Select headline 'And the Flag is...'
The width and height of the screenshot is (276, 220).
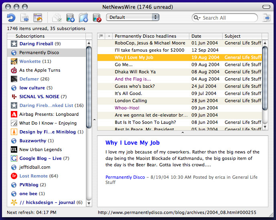(x=180, y=79)
